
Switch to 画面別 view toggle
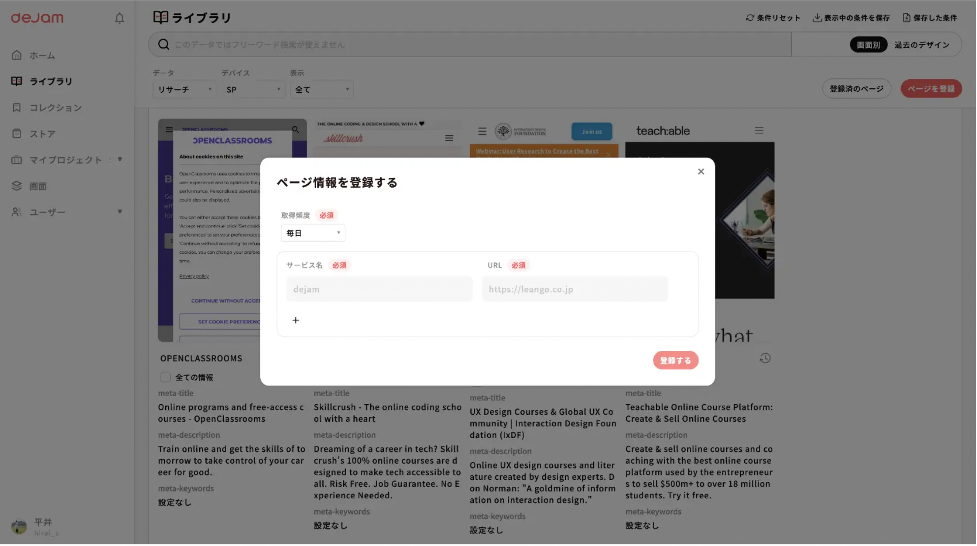(x=868, y=45)
